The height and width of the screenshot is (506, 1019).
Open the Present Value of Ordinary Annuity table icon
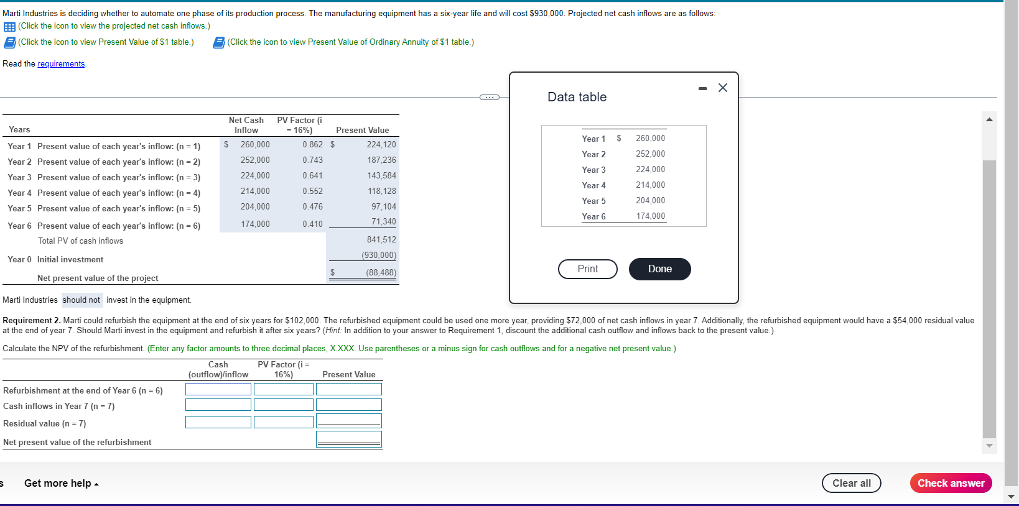tap(218, 42)
